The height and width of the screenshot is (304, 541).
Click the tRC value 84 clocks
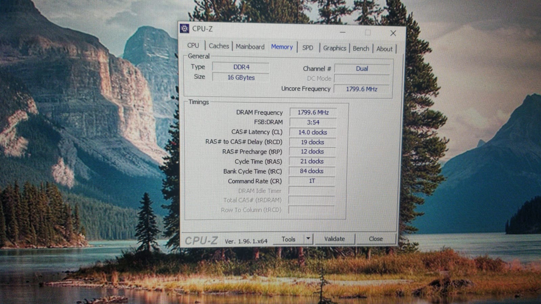coord(312,171)
